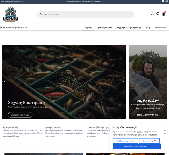Image resolution: width=169 pixels, height=155 pixels.
Task: Click the Fishing Area logo
Action: pos(10,14)
